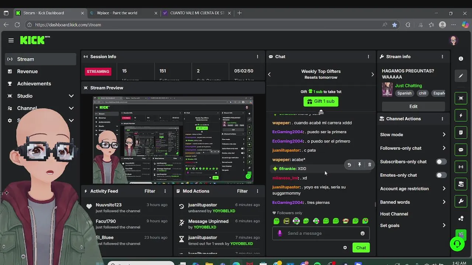
Task: Select the Spanish tag
Action: click(x=405, y=93)
